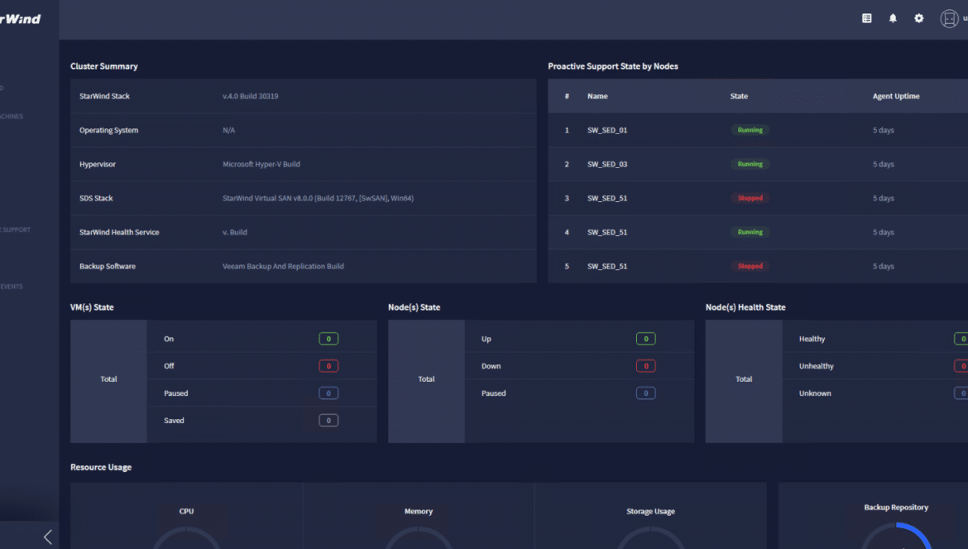Click the Backup Repository gauge label
The width and height of the screenshot is (968, 549).
pos(896,508)
